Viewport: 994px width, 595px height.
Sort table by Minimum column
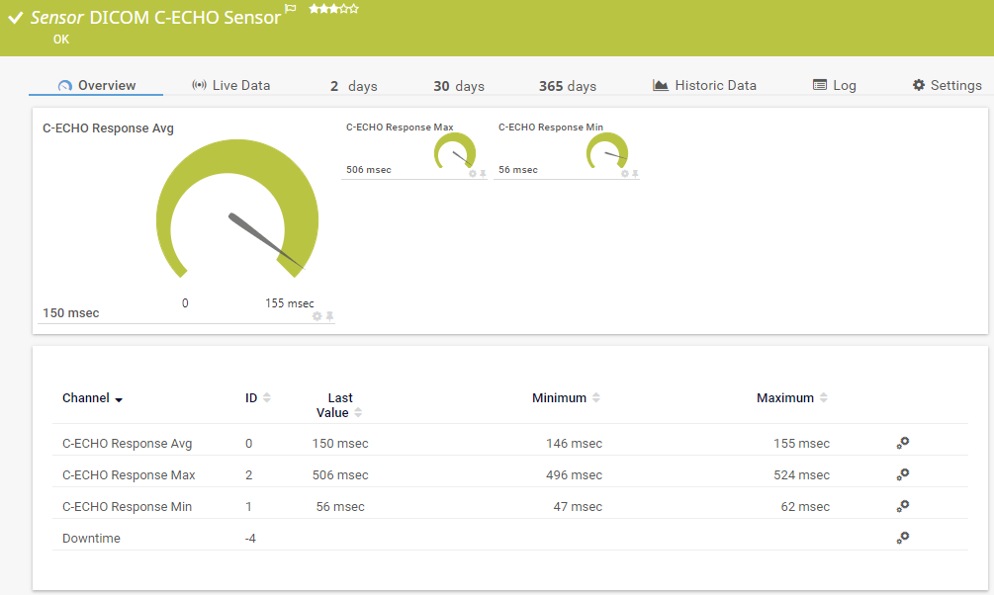pos(566,397)
